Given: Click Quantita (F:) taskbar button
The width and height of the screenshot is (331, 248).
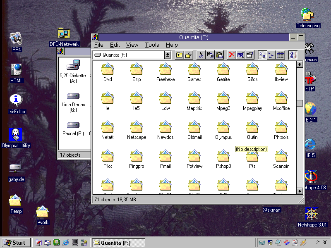Looking at the screenshot, I should [x=118, y=243].
